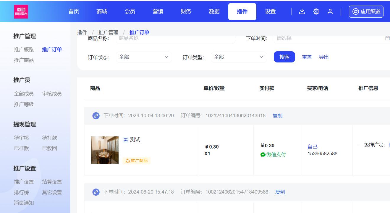Switch to 财务 tab
Image resolution: width=390 pixels, height=213 pixels.
tap(186, 11)
